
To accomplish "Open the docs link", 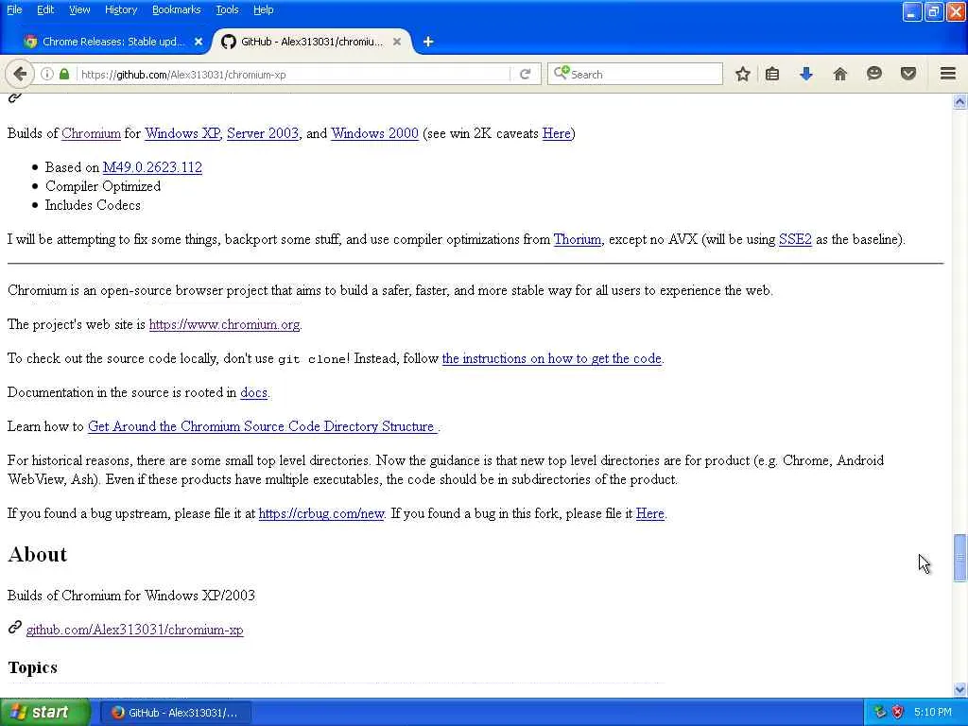I will 253,392.
